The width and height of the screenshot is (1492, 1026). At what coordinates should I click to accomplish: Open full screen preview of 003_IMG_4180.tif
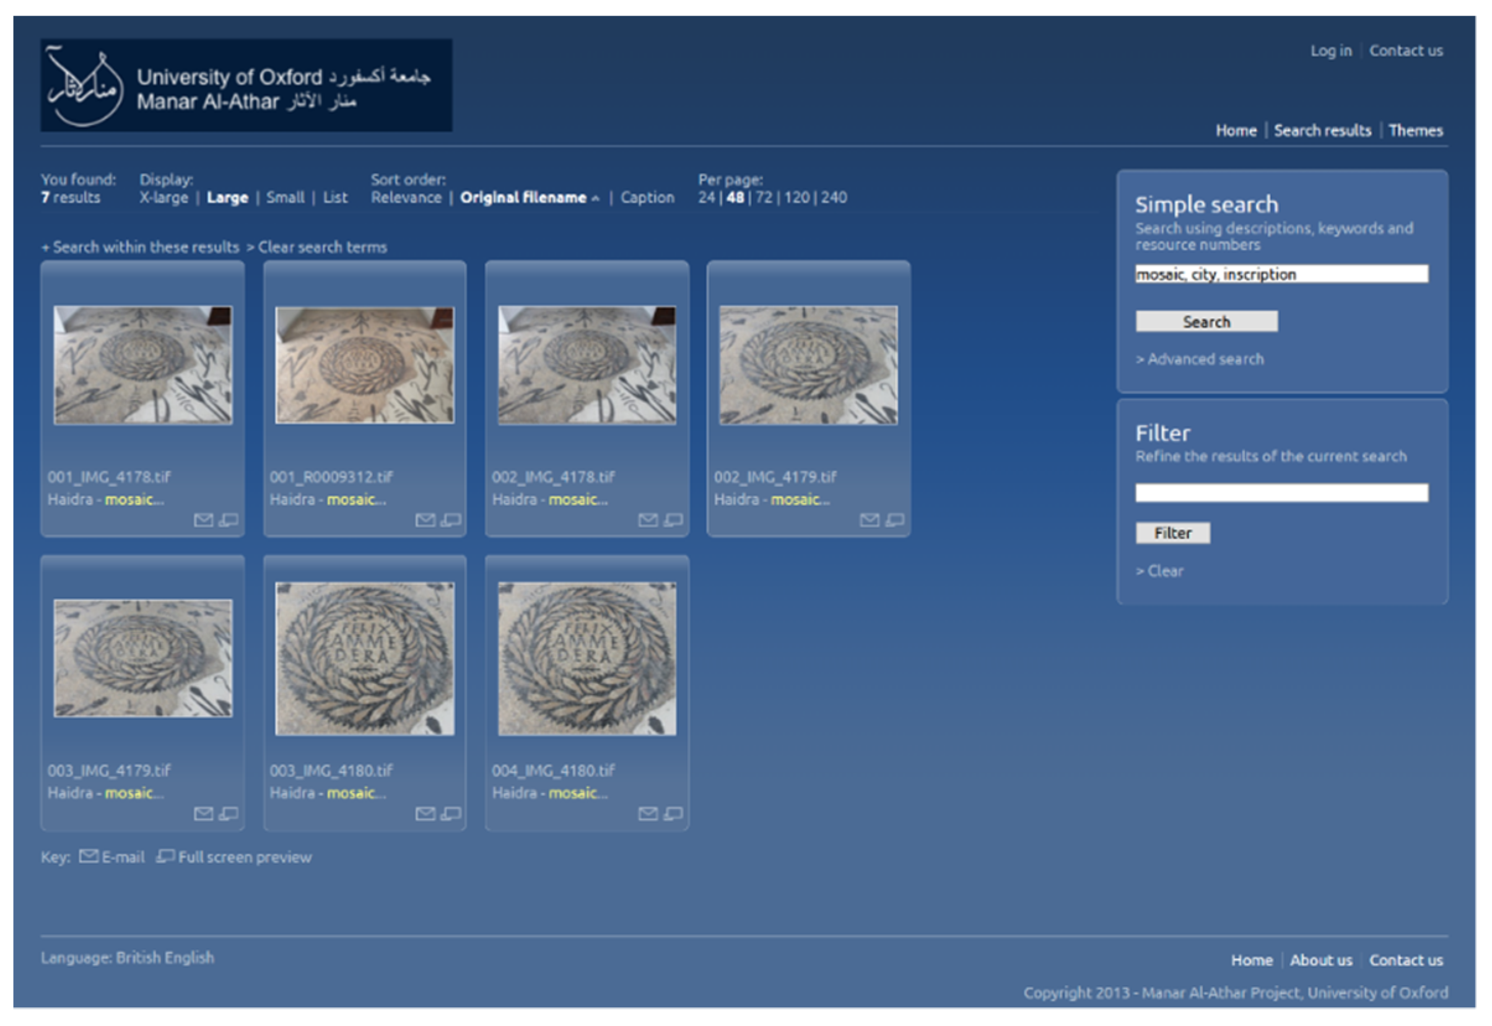[451, 815]
